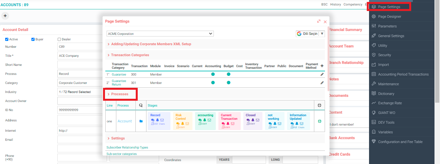
Task: Uncheck the Buyer checkbox
Action: point(33,39)
